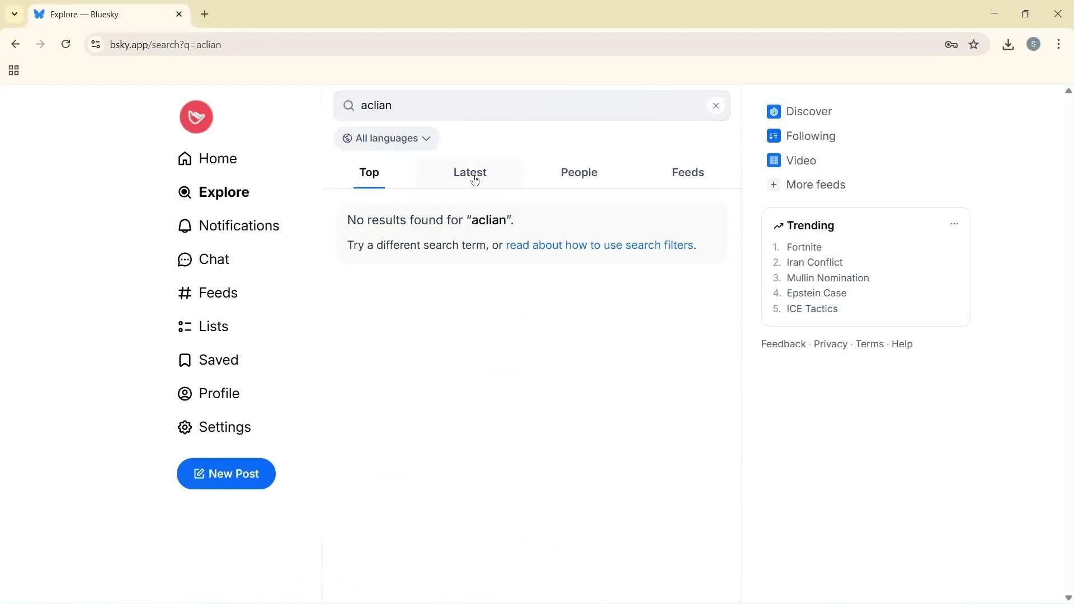Select Explore in the sidebar
The width and height of the screenshot is (1074, 604).
(x=224, y=192)
